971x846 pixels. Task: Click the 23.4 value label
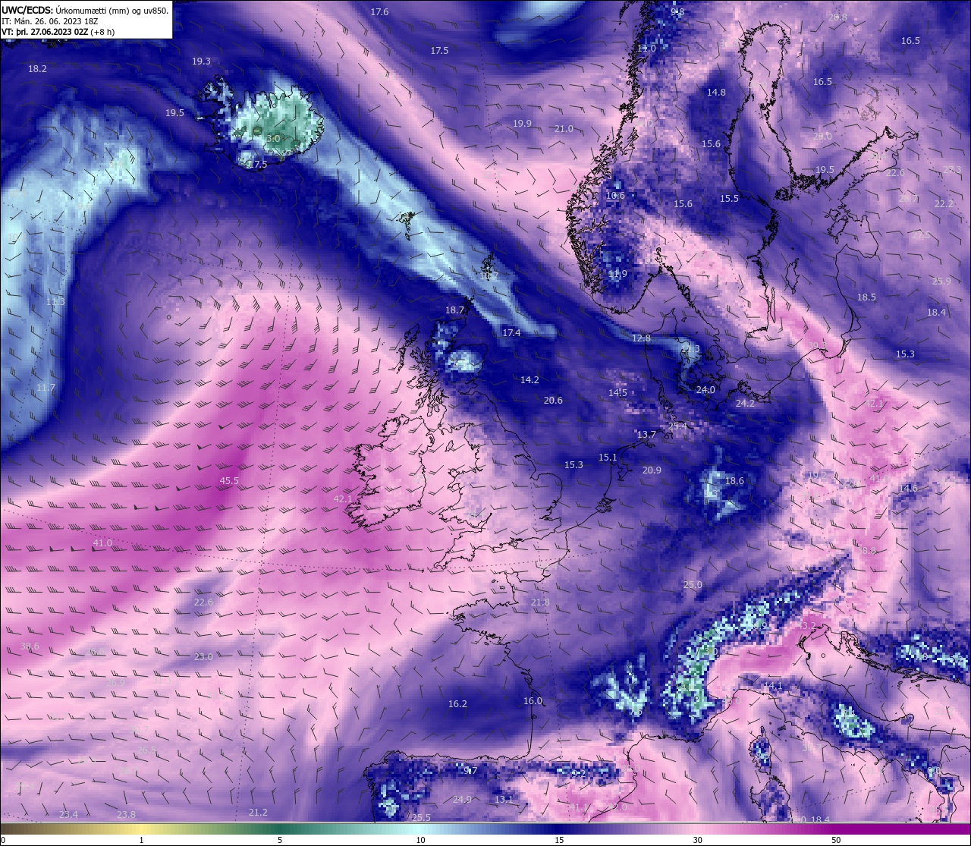point(68,815)
